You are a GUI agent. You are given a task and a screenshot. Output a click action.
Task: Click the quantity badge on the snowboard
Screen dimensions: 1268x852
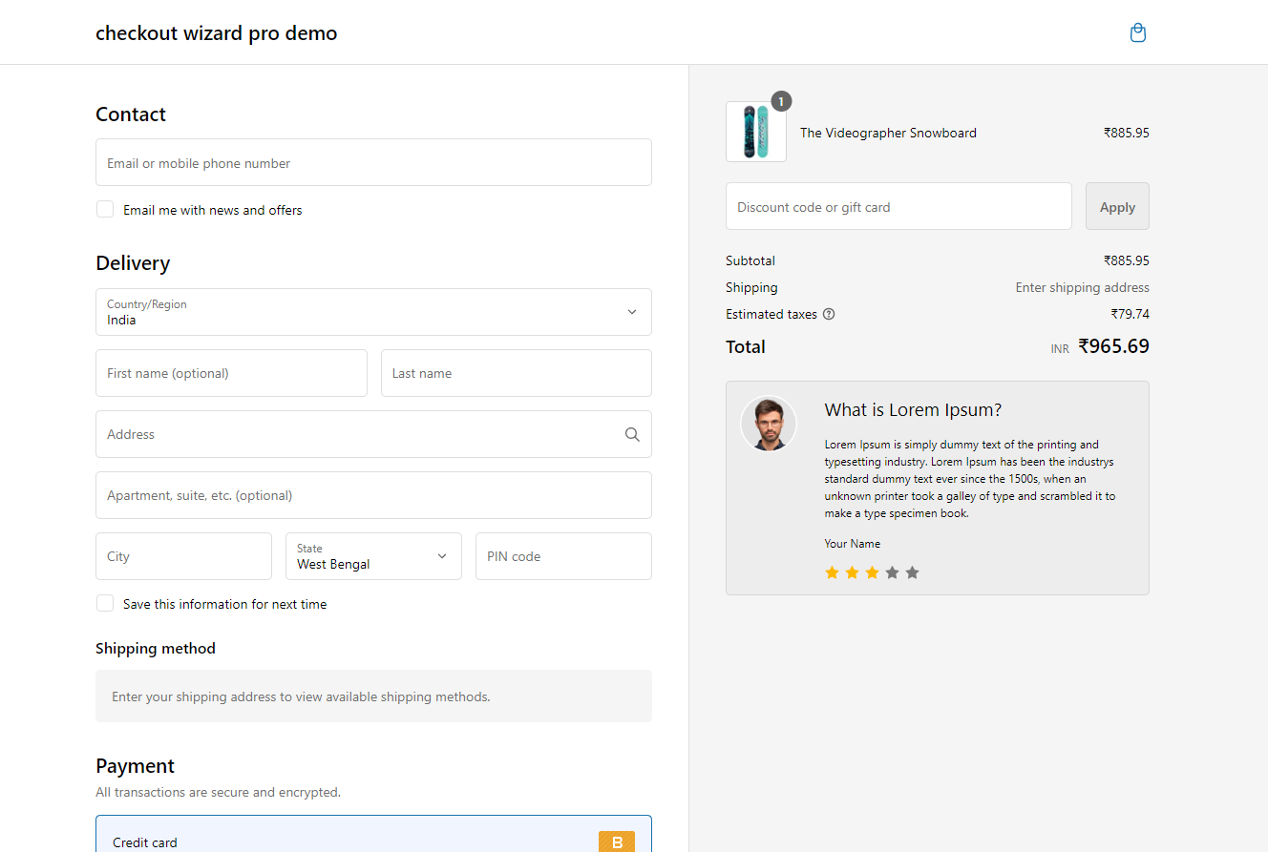(781, 101)
